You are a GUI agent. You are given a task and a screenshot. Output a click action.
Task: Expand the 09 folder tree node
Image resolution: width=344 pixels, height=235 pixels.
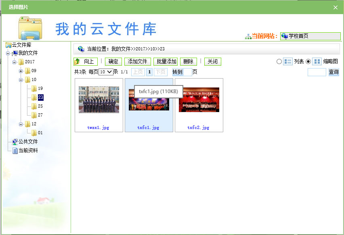pos(21,71)
